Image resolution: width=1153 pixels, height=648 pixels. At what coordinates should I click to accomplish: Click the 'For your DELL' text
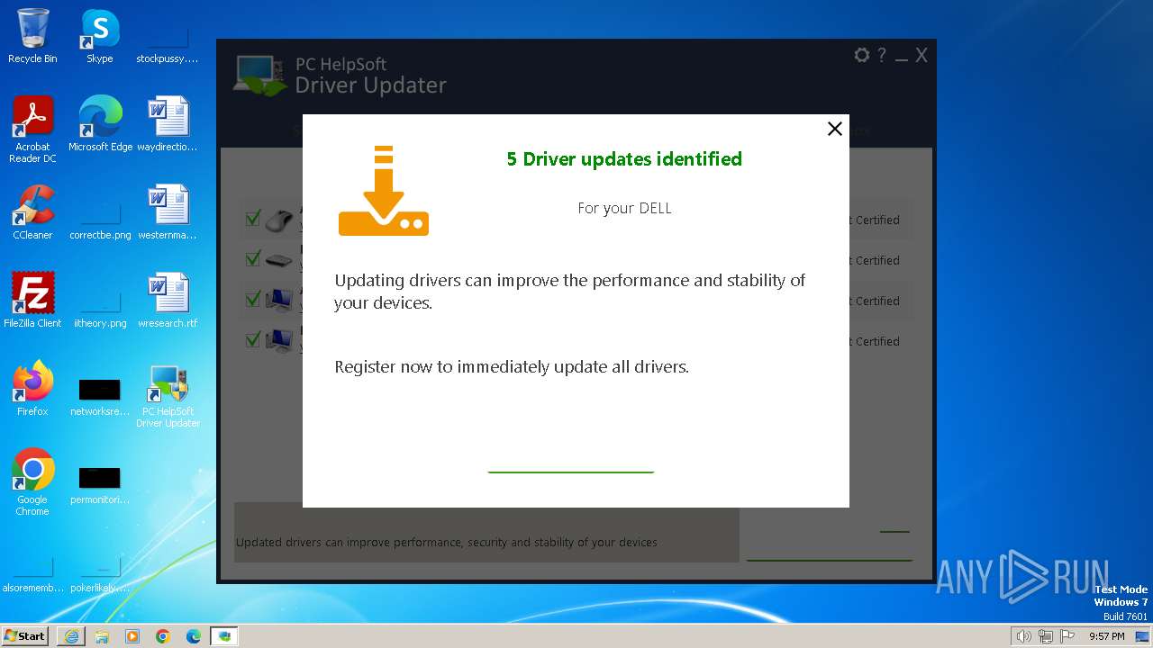pyautogui.click(x=624, y=208)
